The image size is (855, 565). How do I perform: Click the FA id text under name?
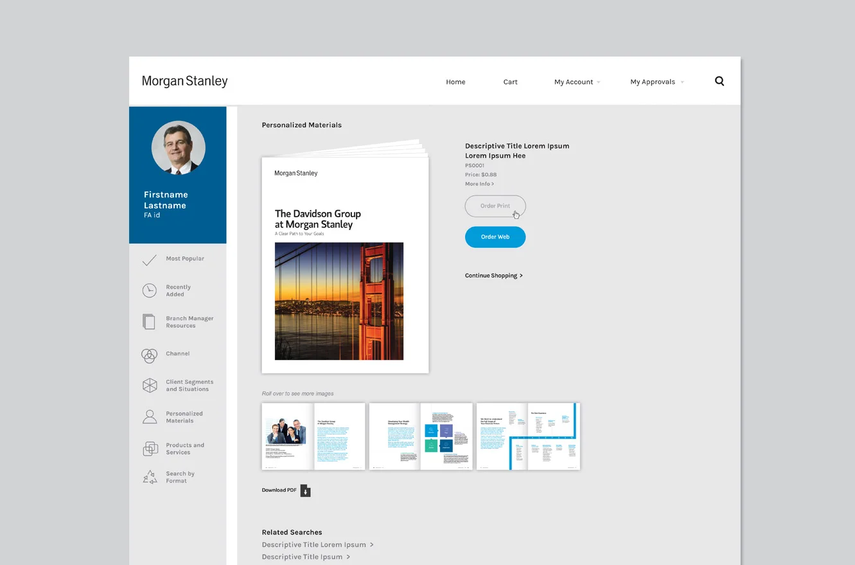click(152, 215)
